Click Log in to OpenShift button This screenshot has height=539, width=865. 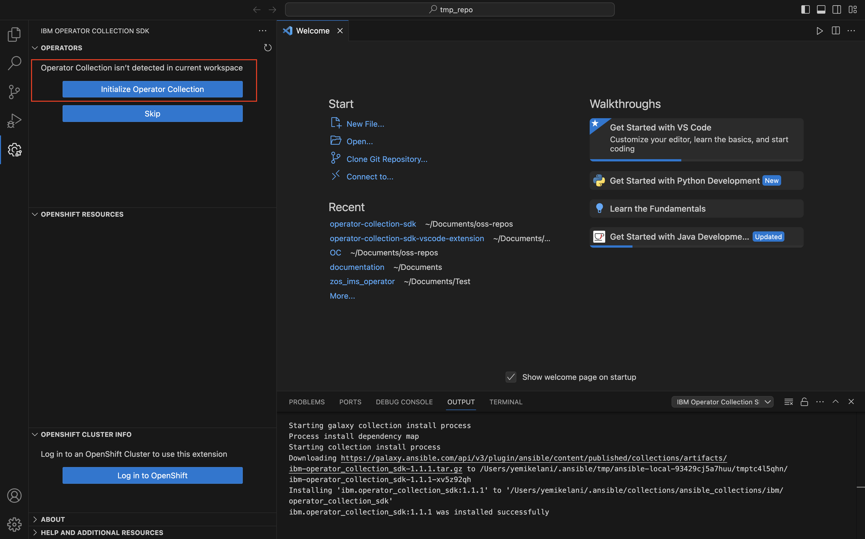click(x=152, y=476)
